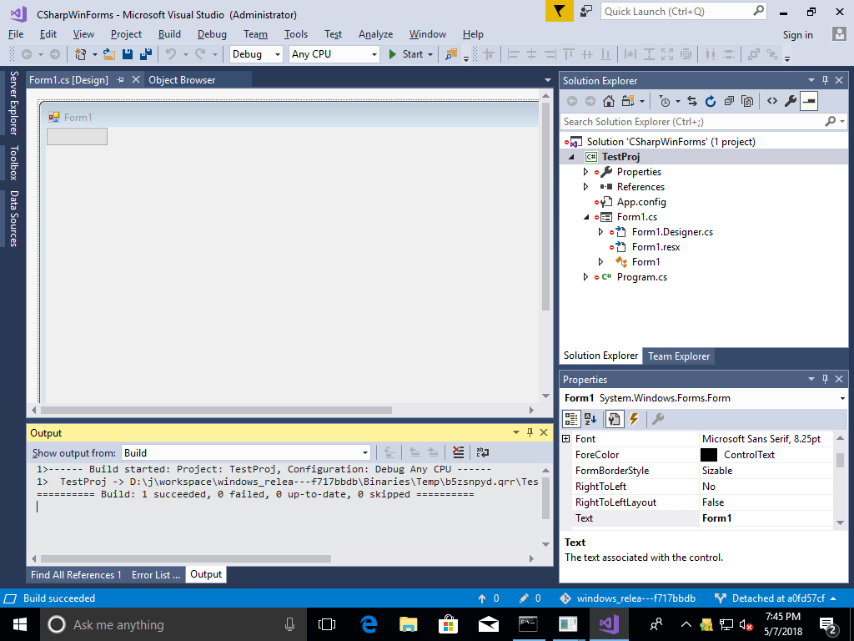Click the Sign in link
854x641 pixels.
(797, 34)
